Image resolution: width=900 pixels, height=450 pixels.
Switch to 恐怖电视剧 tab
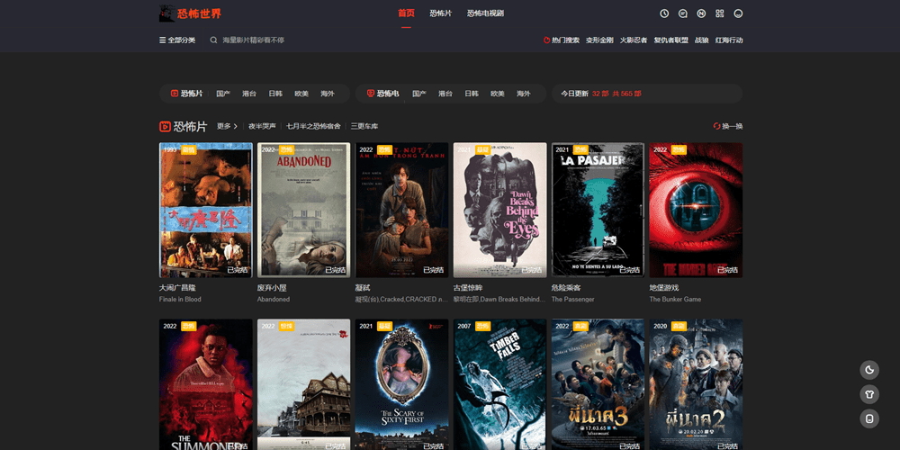485,13
